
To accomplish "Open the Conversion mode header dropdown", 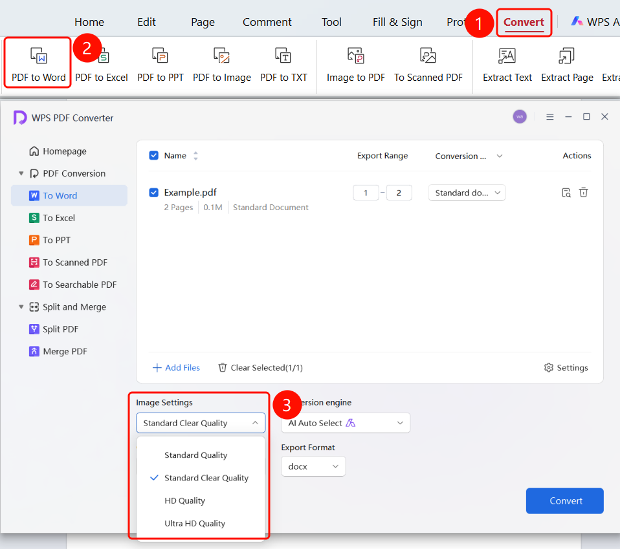I will pos(469,156).
